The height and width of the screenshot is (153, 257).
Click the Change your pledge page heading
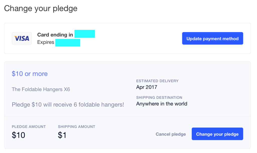[41, 8]
